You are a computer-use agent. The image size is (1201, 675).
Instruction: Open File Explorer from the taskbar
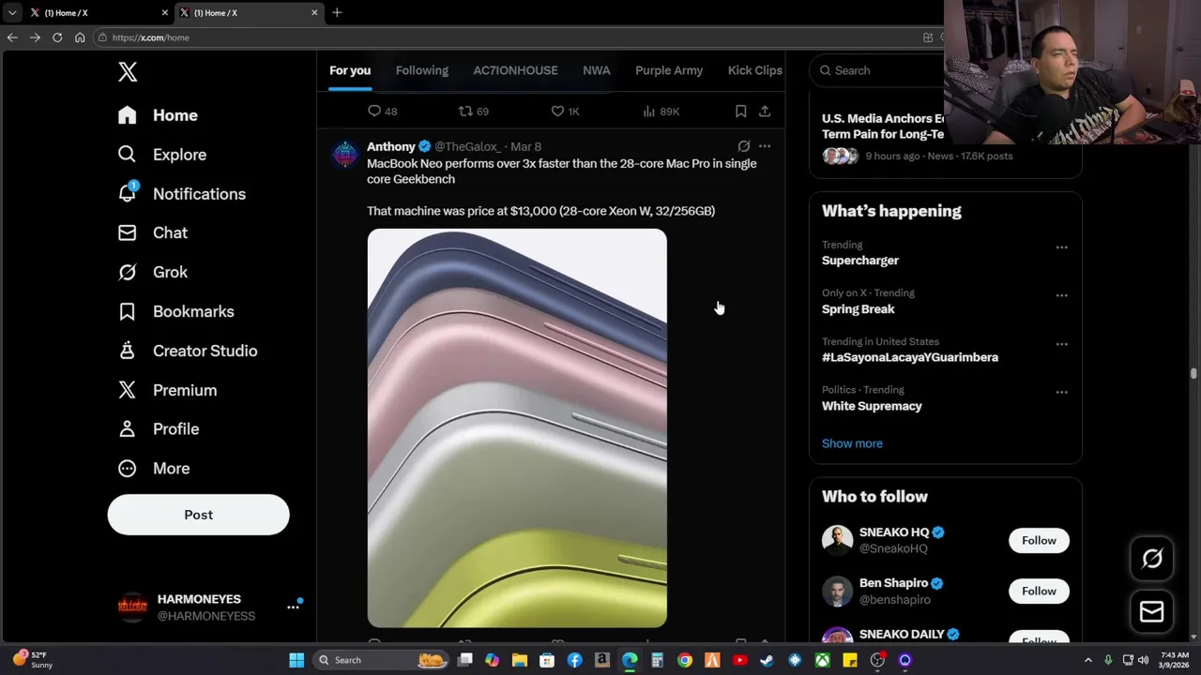(x=519, y=660)
